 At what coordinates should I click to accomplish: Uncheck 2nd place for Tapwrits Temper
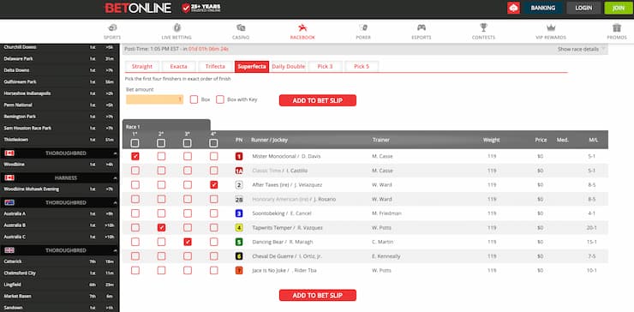tap(161, 228)
